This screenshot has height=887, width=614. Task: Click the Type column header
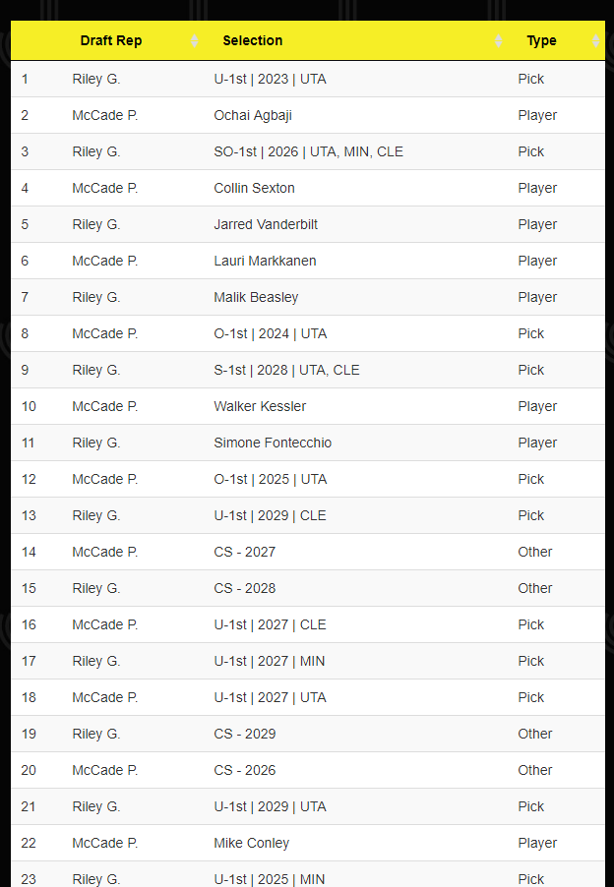557,40
